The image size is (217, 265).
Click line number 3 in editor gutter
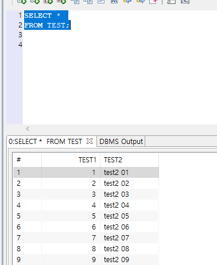[x=20, y=35]
